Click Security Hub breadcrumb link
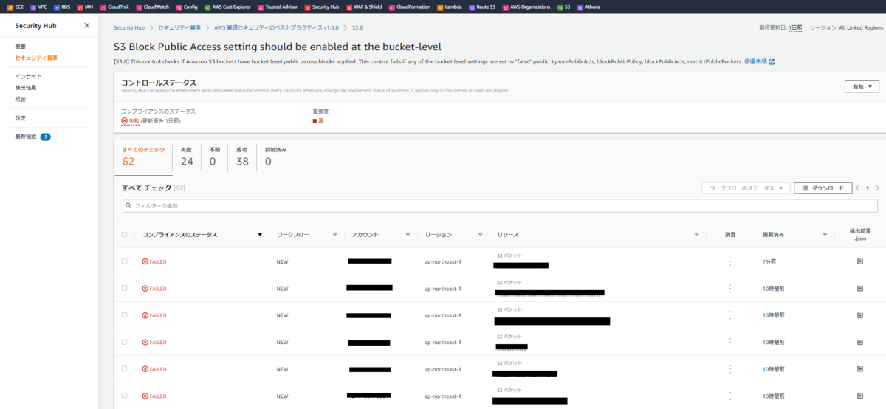Screen dimensions: 886x409 (129, 27)
